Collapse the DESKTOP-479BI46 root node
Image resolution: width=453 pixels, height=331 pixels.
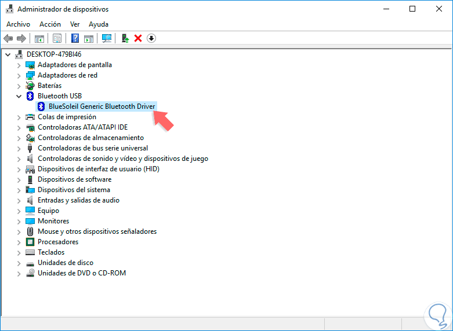pos(8,54)
